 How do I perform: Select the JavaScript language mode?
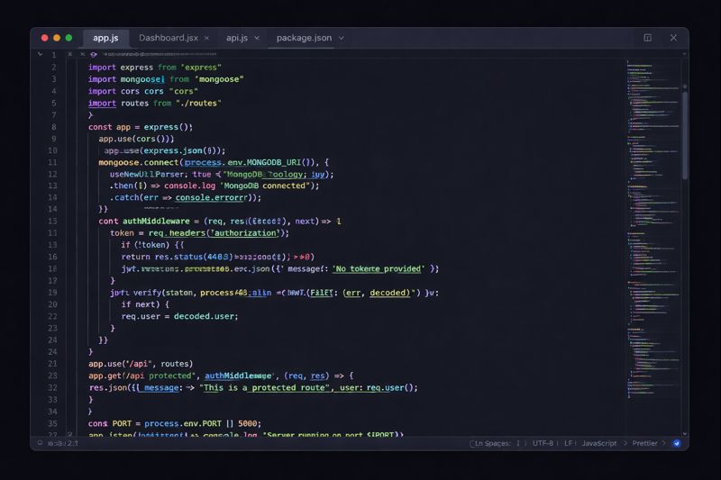[x=598, y=443]
